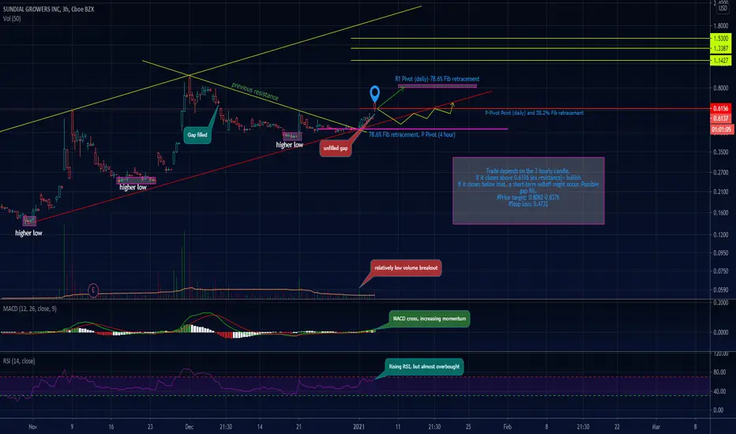Select the 1.5300 price level label
This screenshot has height=434, width=736.
(x=720, y=39)
